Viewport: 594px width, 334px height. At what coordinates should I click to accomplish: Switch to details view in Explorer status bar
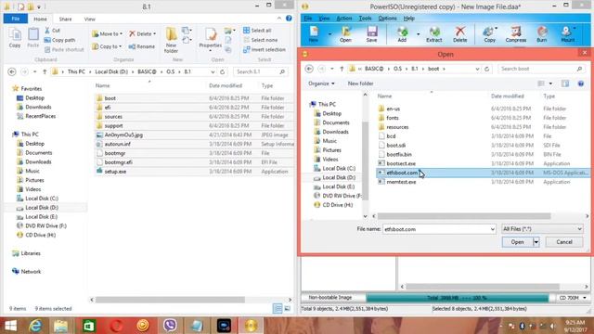pos(278,309)
